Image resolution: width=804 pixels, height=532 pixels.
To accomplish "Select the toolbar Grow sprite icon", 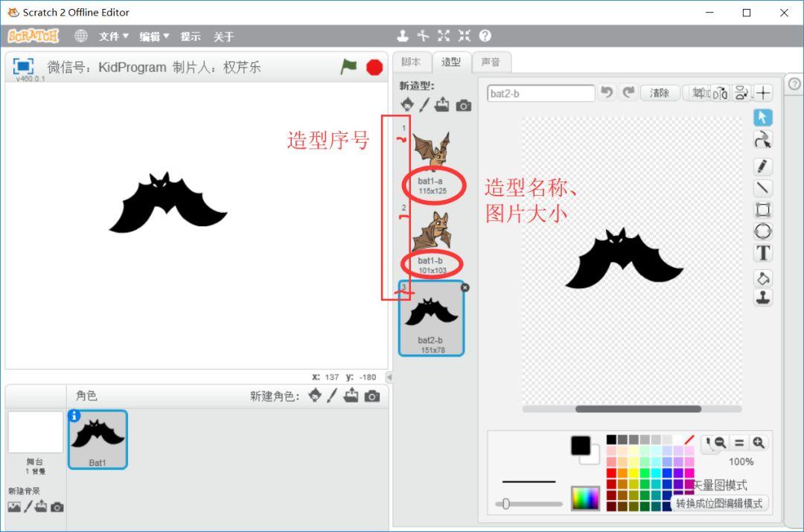I will 444,36.
